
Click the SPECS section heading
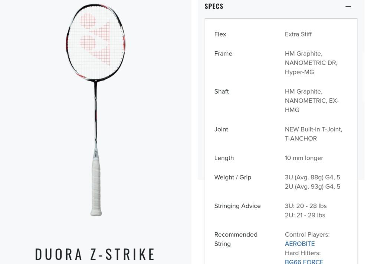pyautogui.click(x=214, y=6)
